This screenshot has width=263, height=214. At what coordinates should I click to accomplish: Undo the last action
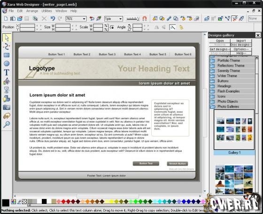tap(53, 18)
